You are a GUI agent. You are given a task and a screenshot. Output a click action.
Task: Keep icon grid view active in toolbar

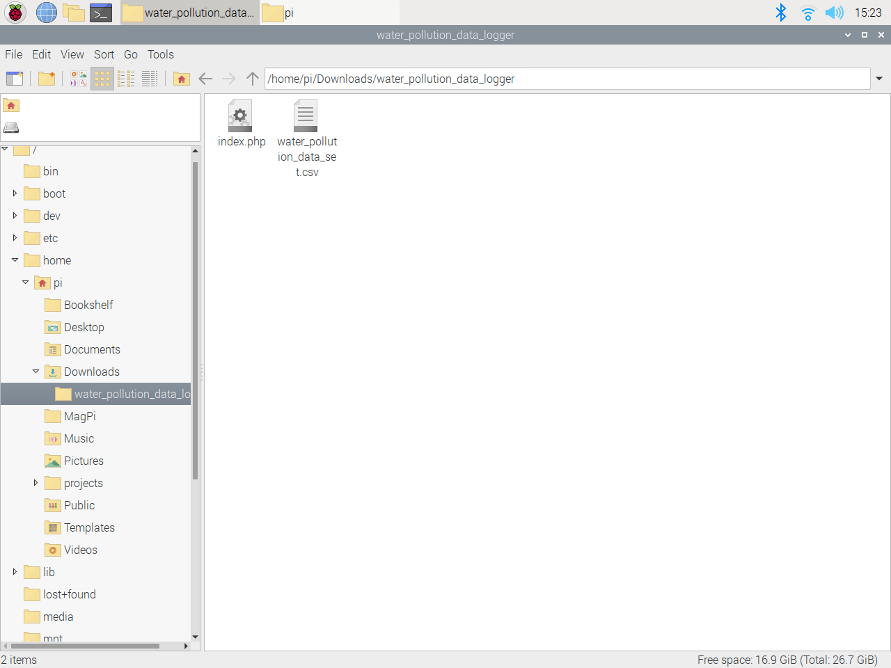point(102,79)
